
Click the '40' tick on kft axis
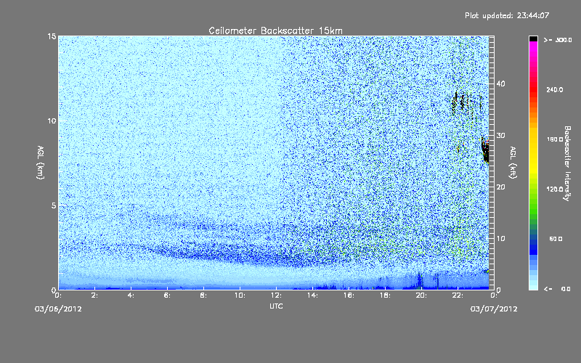coord(500,83)
